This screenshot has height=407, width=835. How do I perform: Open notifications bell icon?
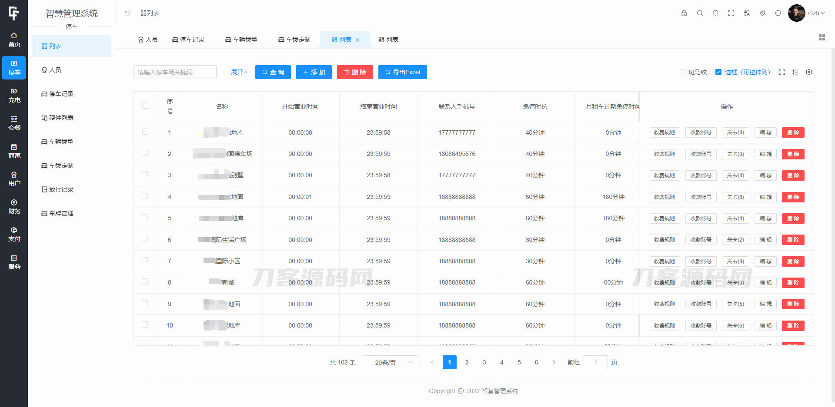coord(715,13)
